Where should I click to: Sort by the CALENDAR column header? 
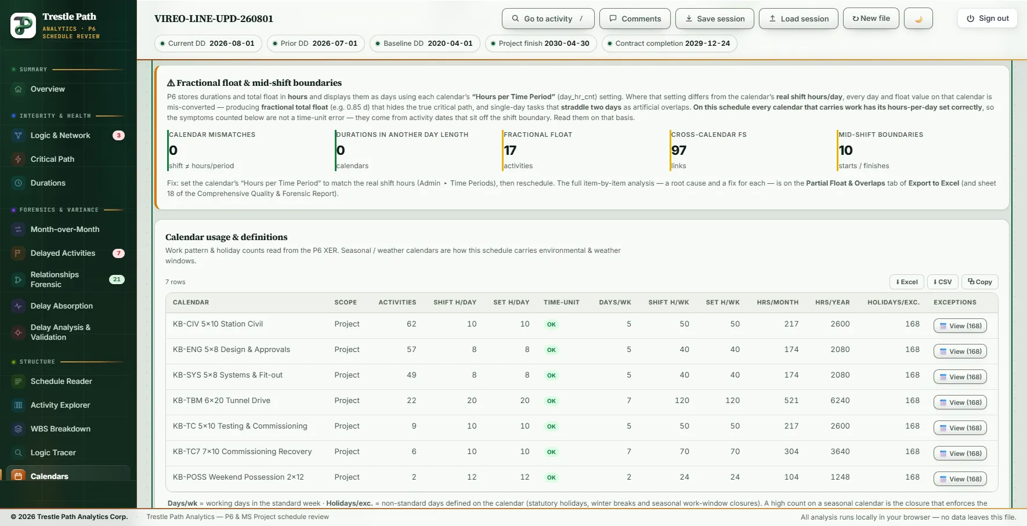pyautogui.click(x=191, y=303)
